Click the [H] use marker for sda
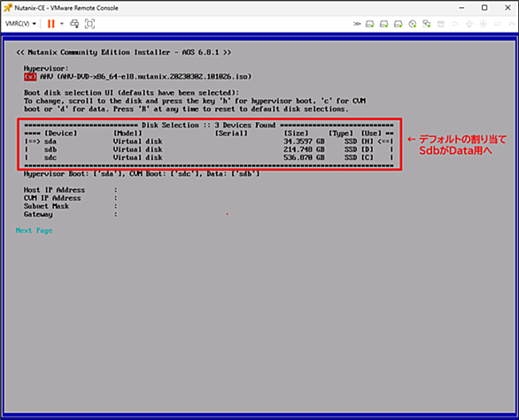 click(367, 141)
